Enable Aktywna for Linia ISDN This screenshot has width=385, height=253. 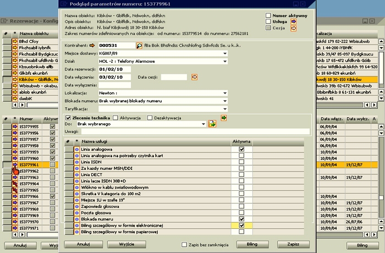[241, 162]
